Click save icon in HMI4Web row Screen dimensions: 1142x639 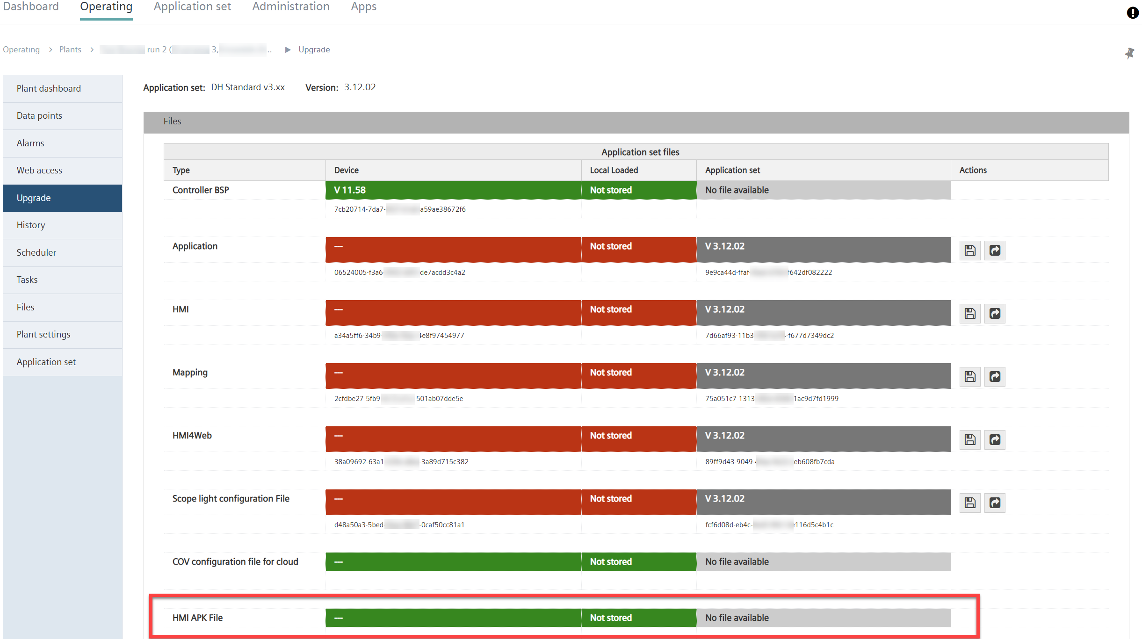pos(970,440)
